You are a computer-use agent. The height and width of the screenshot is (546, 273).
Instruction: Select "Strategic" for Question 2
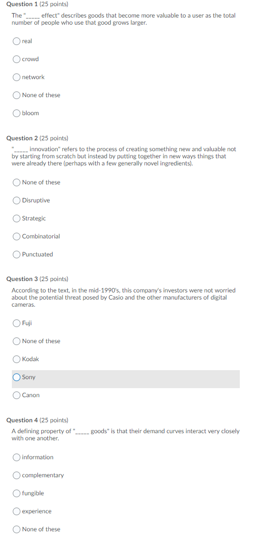(x=16, y=218)
